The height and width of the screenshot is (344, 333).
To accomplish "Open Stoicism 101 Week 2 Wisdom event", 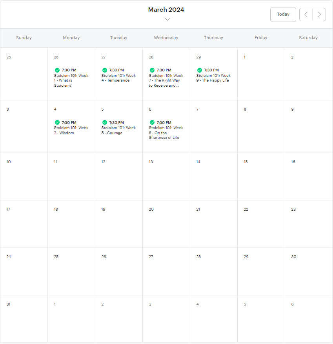I will 71,128.
